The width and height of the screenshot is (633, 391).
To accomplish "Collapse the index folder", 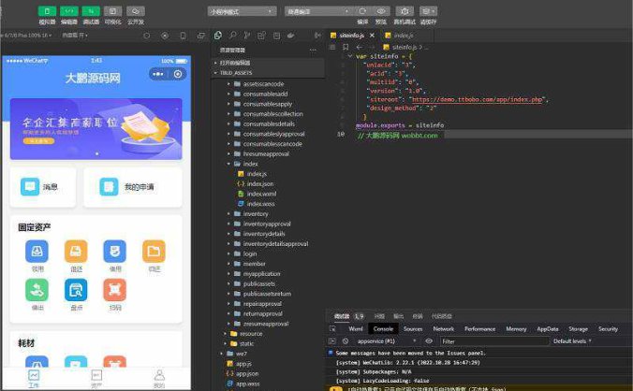I will [268, 164].
